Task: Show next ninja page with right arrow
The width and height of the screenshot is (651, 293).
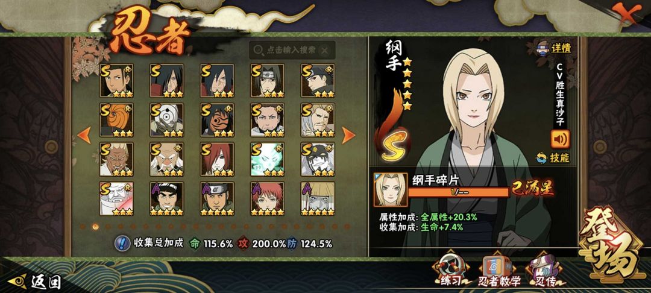Action: point(348,135)
